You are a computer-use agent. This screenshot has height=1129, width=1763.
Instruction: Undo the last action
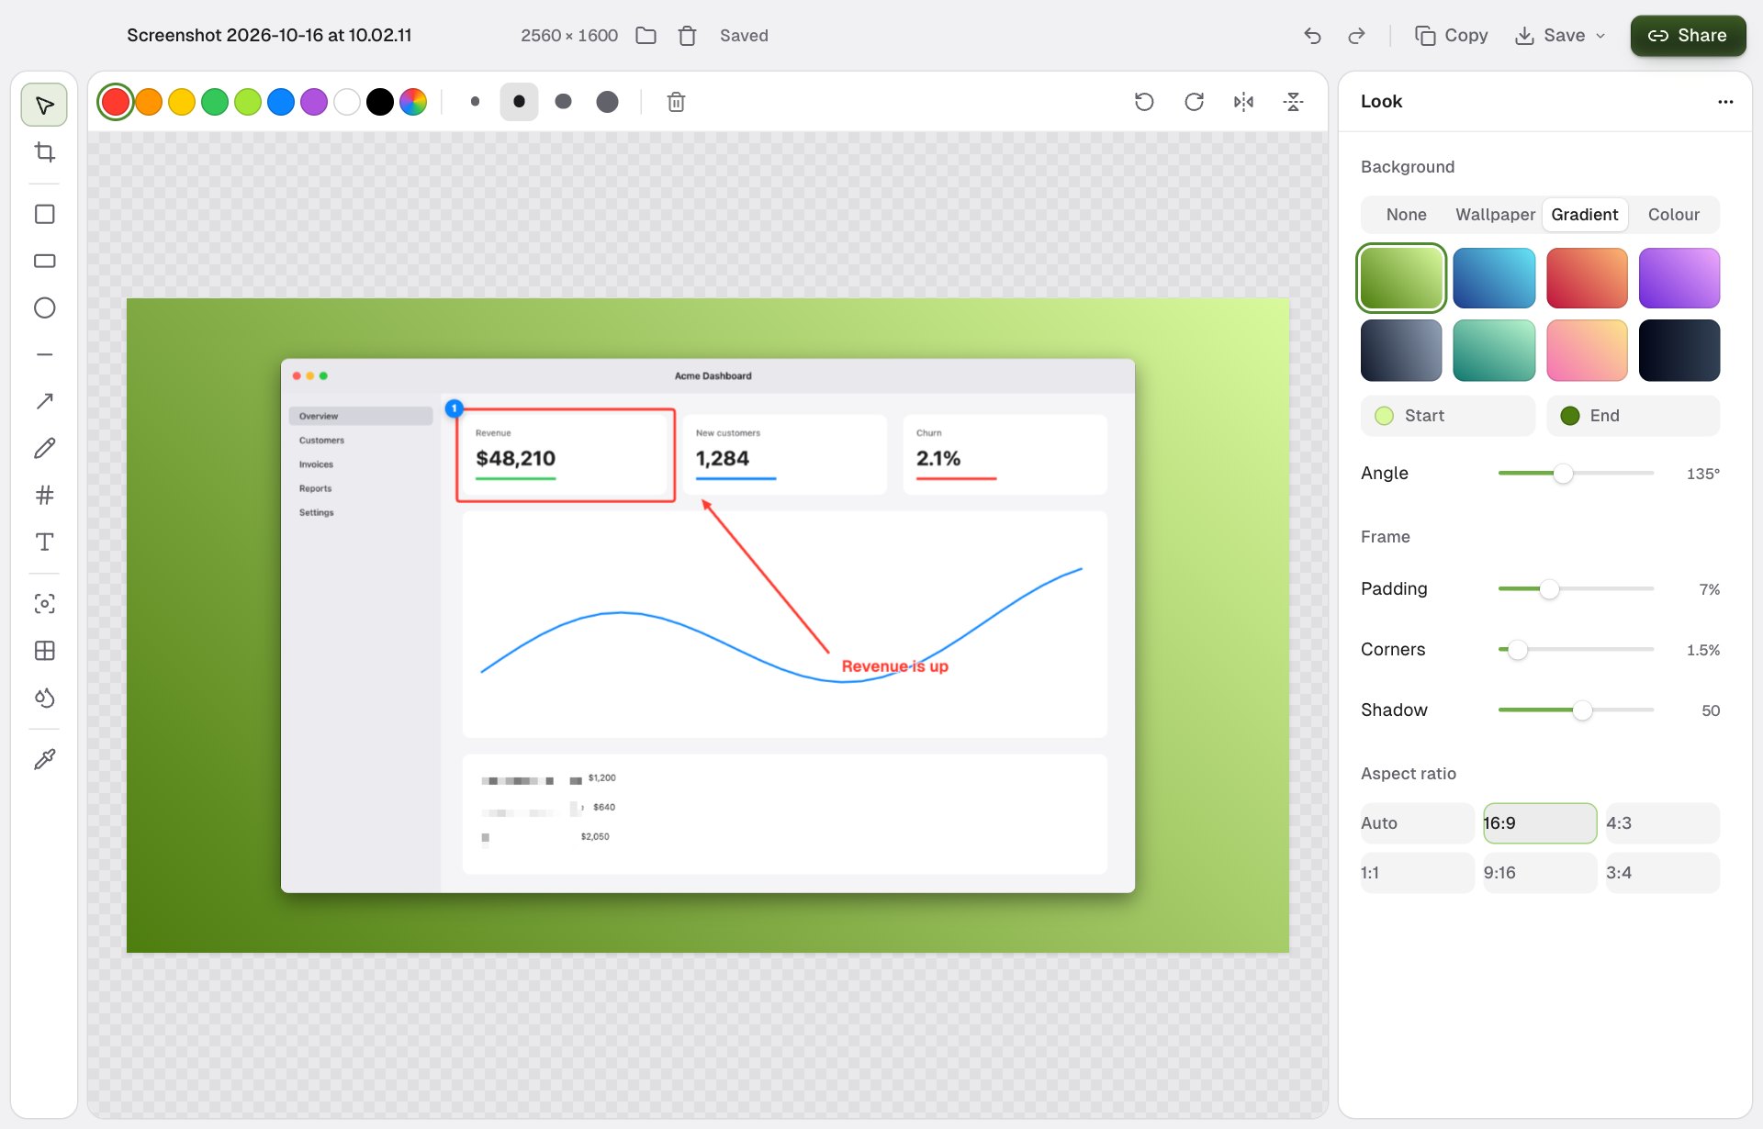point(1312,36)
